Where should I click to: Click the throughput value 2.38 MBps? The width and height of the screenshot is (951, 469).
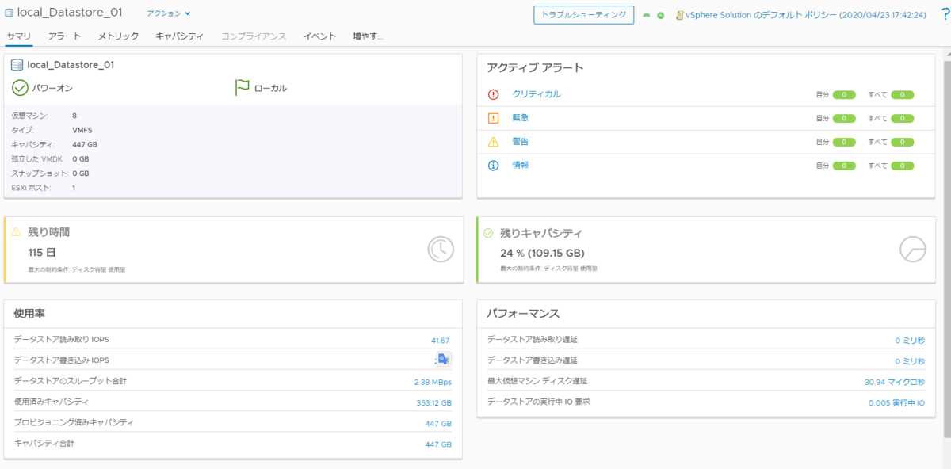[x=433, y=382]
